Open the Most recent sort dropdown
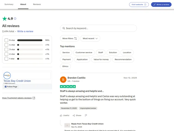This screenshot has width=174, height=131. 90,39
